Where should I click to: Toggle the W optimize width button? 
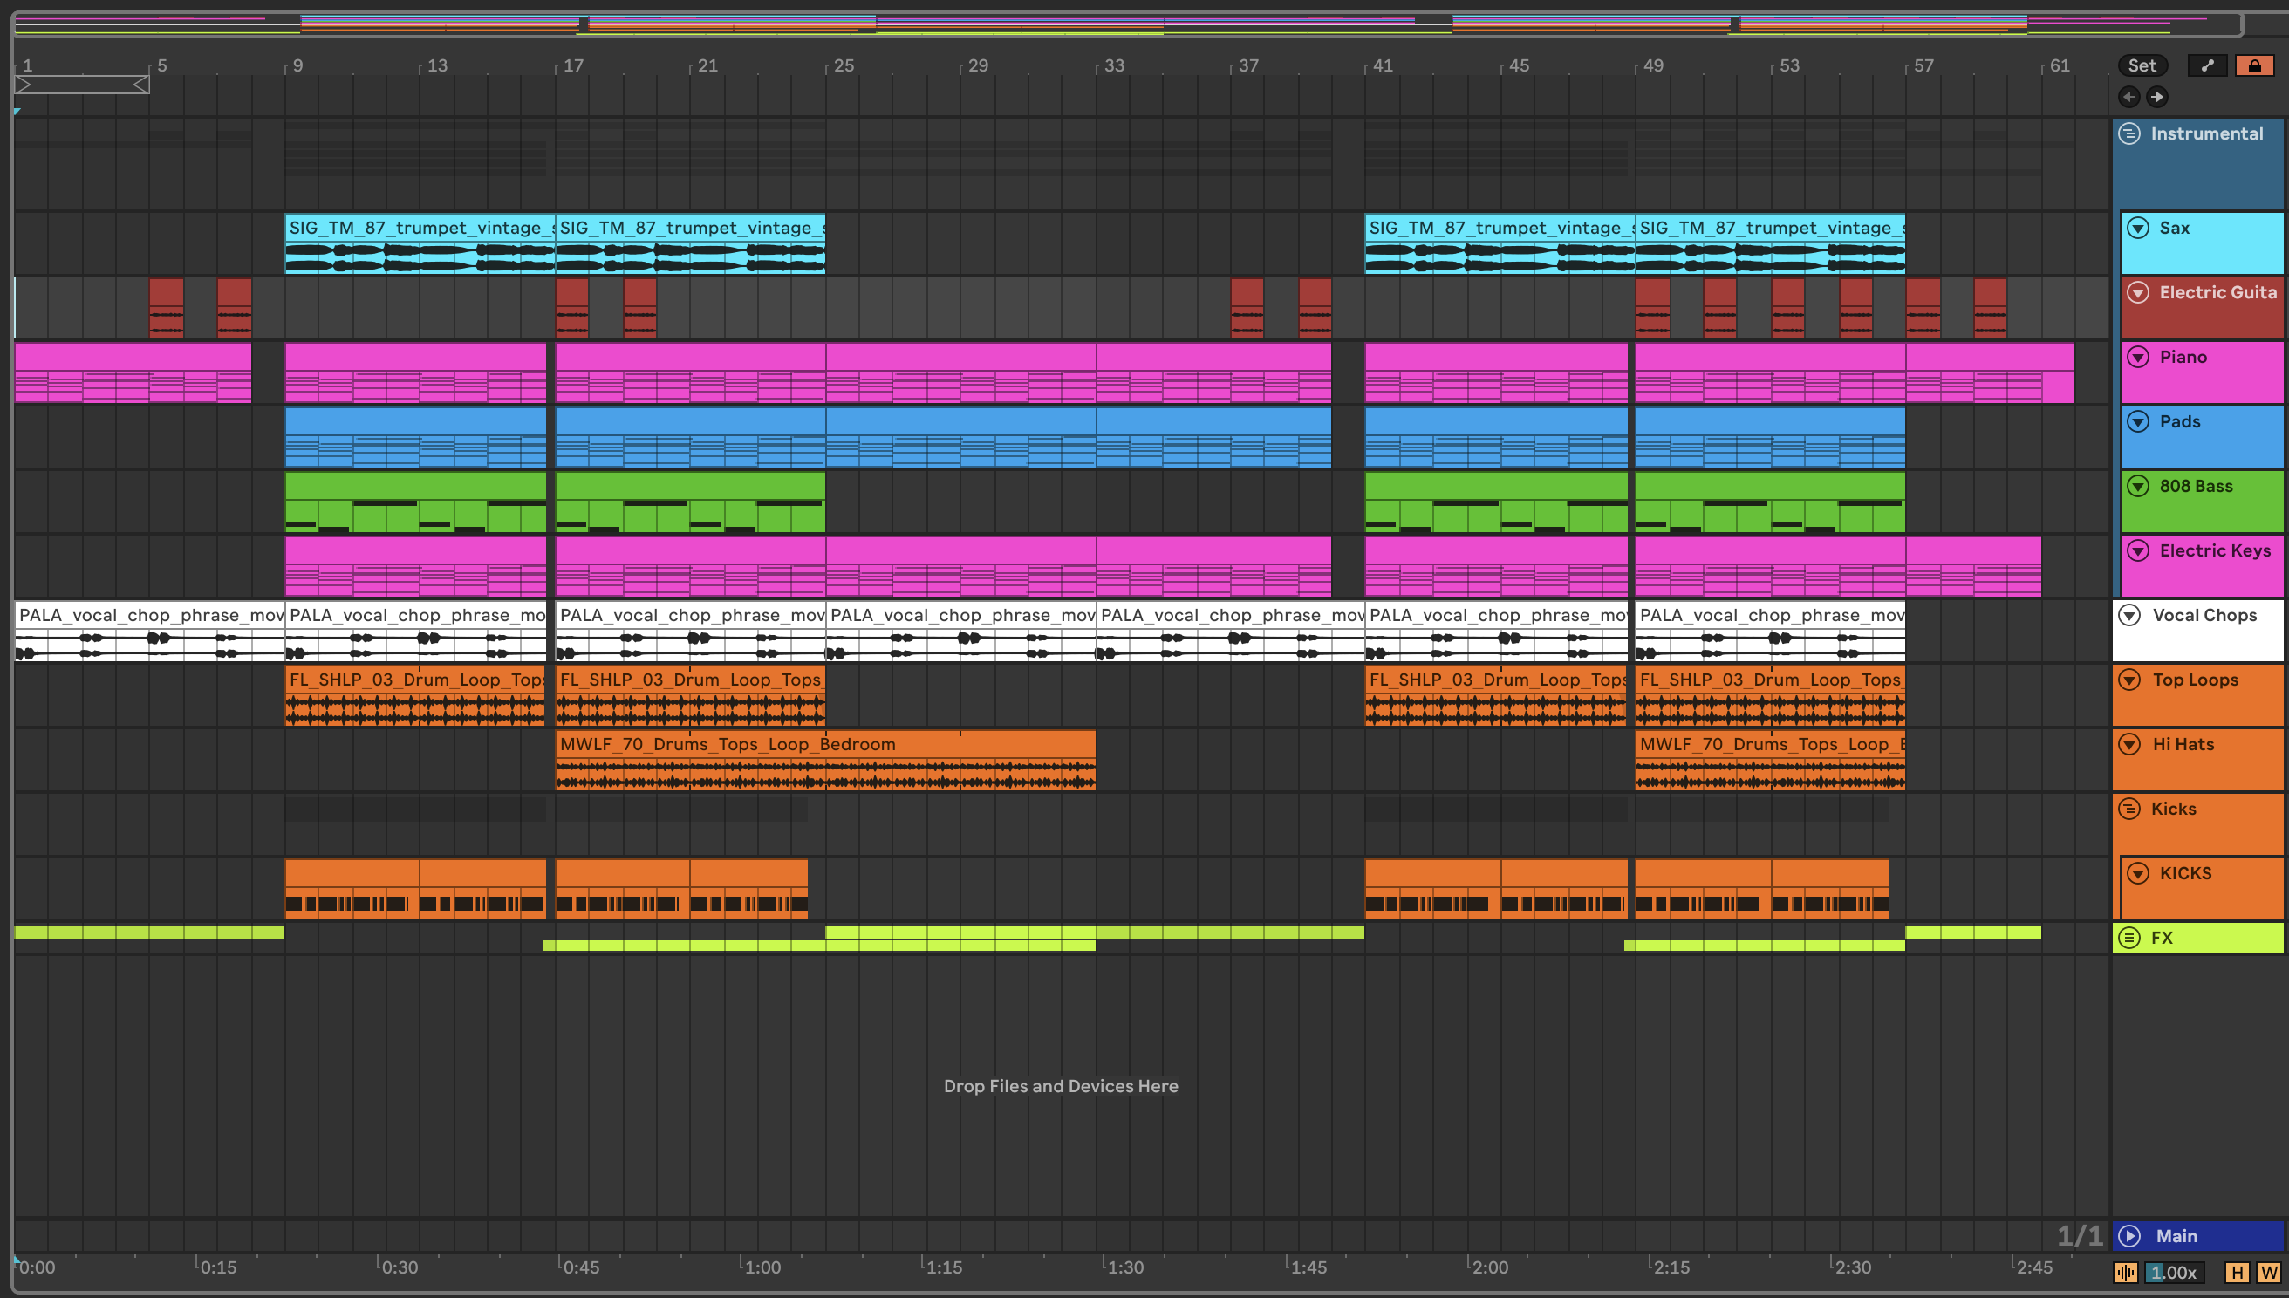(x=2268, y=1273)
